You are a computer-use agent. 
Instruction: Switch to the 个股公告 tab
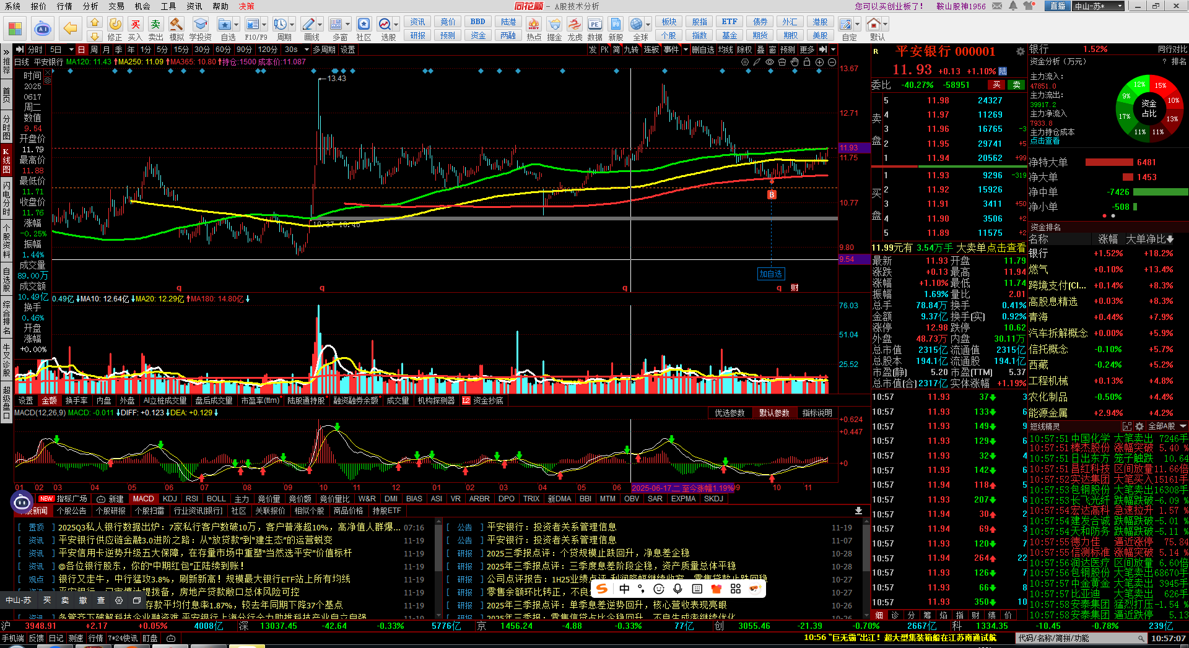(x=72, y=511)
